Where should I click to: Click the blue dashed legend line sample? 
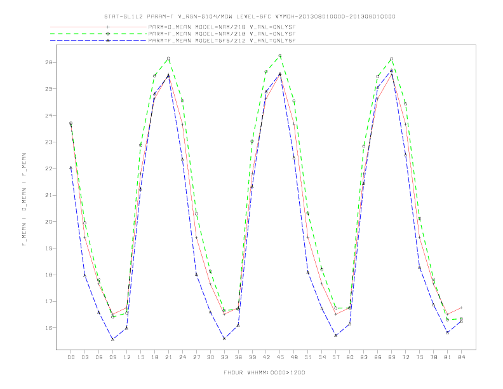tap(98, 41)
